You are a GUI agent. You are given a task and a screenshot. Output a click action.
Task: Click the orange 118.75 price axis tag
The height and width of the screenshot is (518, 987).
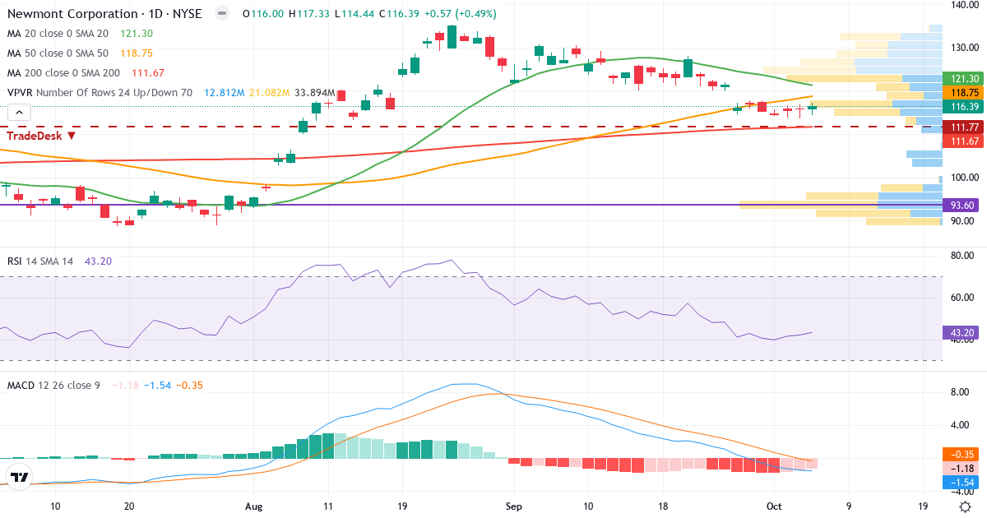pos(962,93)
